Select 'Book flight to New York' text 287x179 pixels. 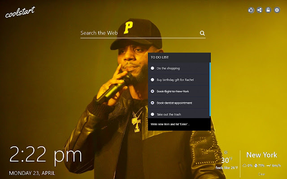coord(173,91)
